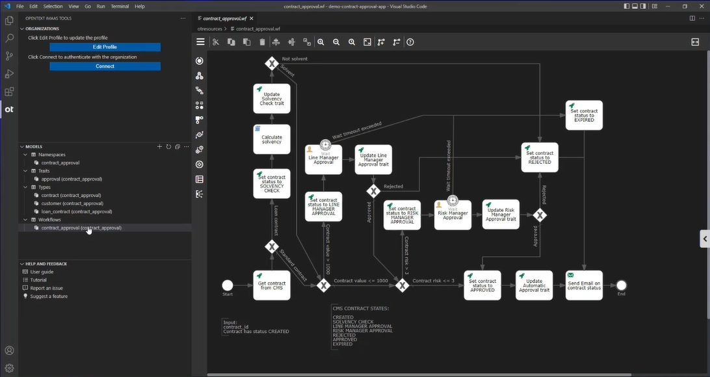Open the Help menu
Image resolution: width=710 pixels, height=377 pixels.
(x=139, y=6)
